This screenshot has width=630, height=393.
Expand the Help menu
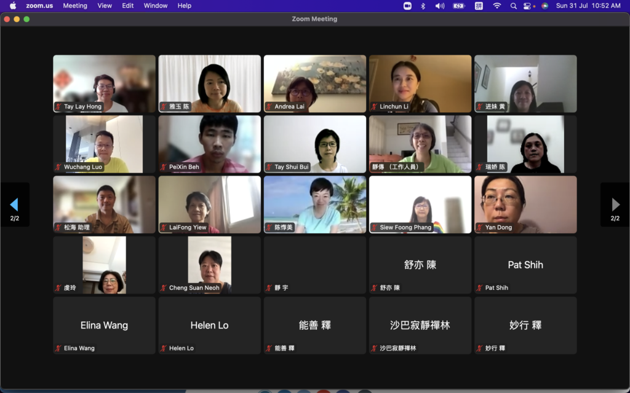[x=185, y=6]
